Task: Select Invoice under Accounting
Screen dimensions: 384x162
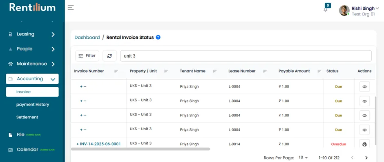Action: [x=32, y=92]
